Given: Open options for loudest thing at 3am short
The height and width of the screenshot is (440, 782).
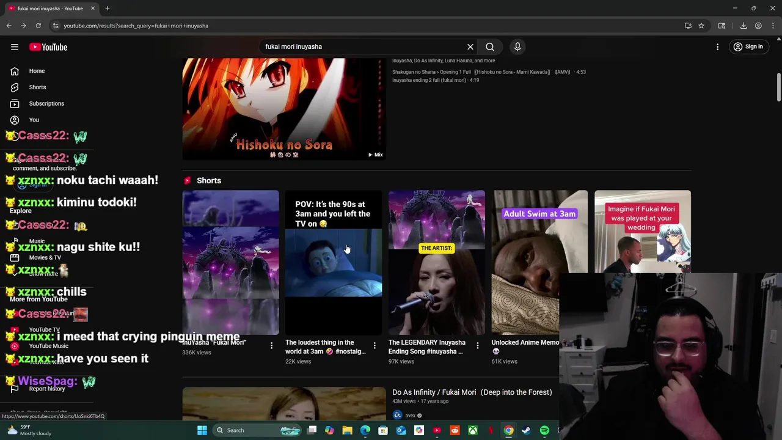Looking at the screenshot, I should [375, 346].
